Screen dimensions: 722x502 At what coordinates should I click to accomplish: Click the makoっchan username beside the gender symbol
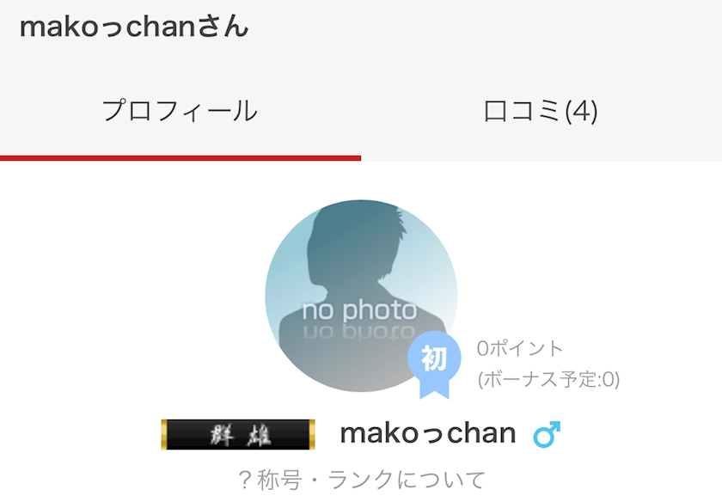[428, 433]
